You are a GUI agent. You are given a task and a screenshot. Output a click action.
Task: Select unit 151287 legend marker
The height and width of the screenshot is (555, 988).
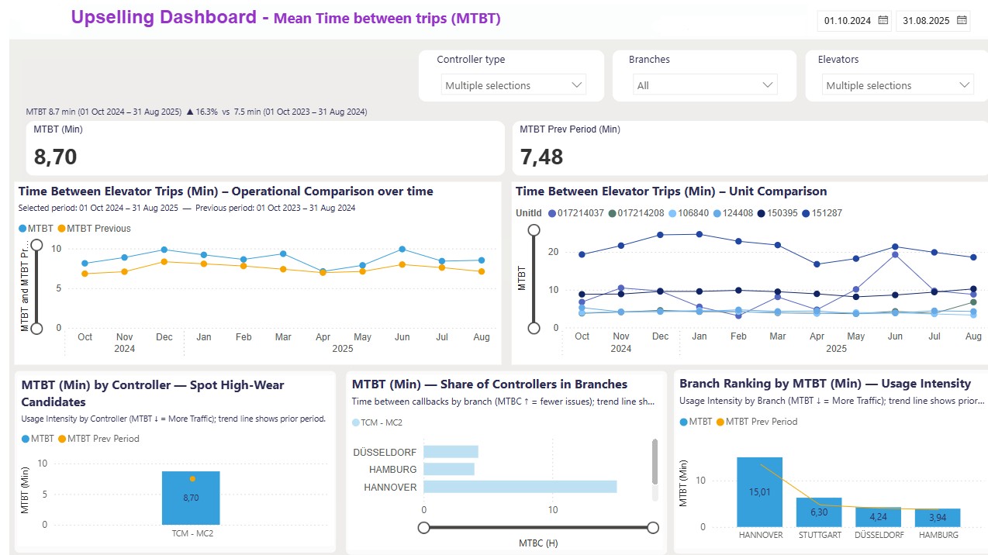coord(805,213)
